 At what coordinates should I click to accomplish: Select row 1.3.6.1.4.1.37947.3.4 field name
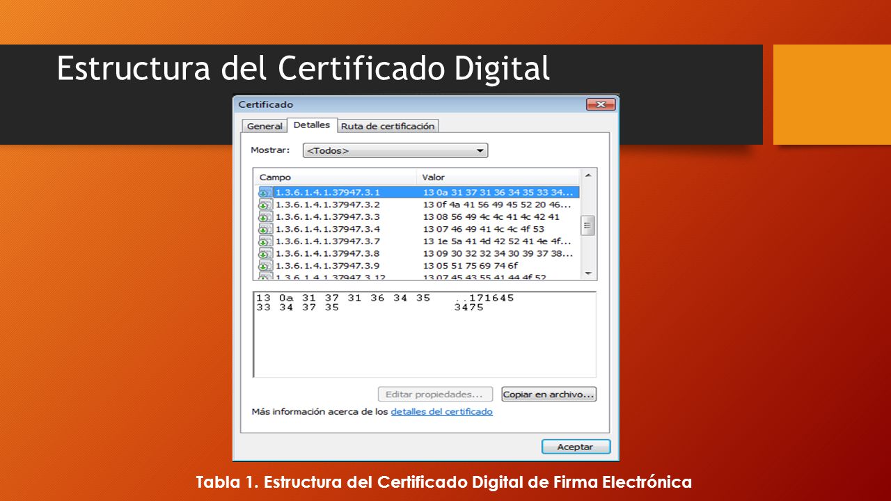coord(328,229)
